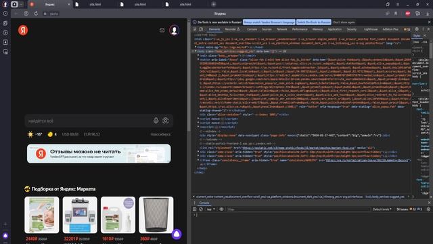Open the downloads icon in the browser toolbar
Image resolution: width=433 pixels, height=244 pixels.
pyautogui.click(x=428, y=14)
